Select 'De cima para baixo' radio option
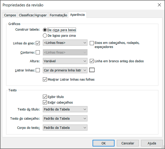The height and width of the screenshot is (149, 165). [45, 30]
